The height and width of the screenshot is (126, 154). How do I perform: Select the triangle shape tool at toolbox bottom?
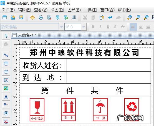pos(6,122)
